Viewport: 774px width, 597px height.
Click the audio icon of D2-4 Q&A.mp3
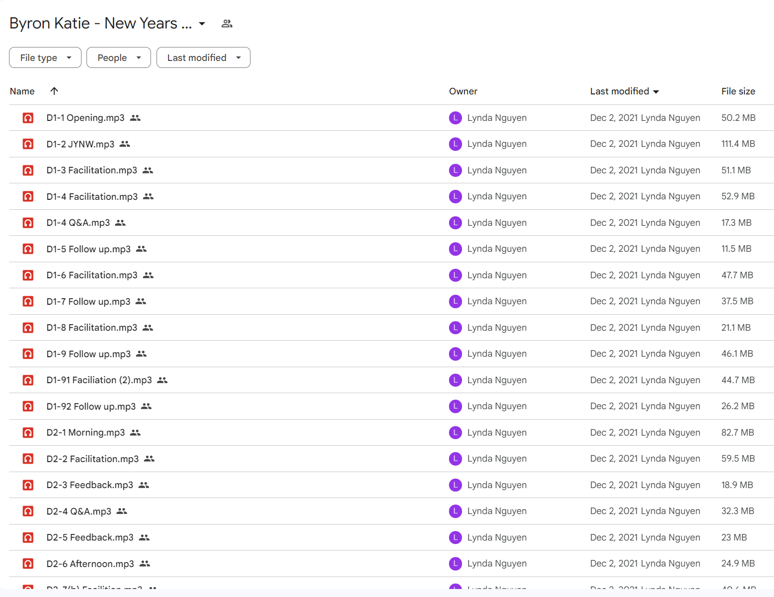[28, 511]
